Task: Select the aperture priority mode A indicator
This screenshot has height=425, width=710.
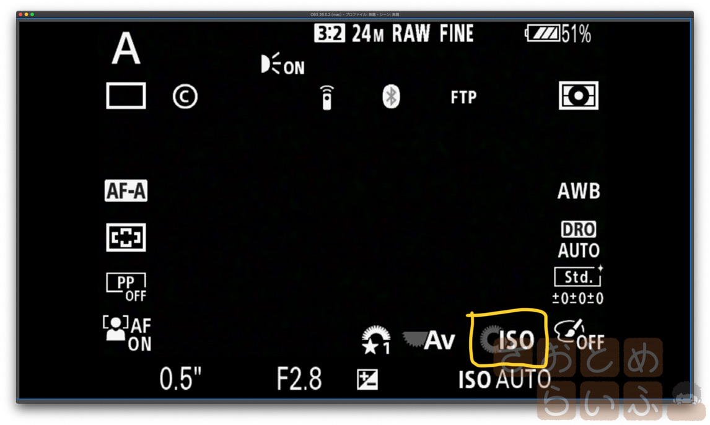Action: pyautogui.click(x=126, y=48)
